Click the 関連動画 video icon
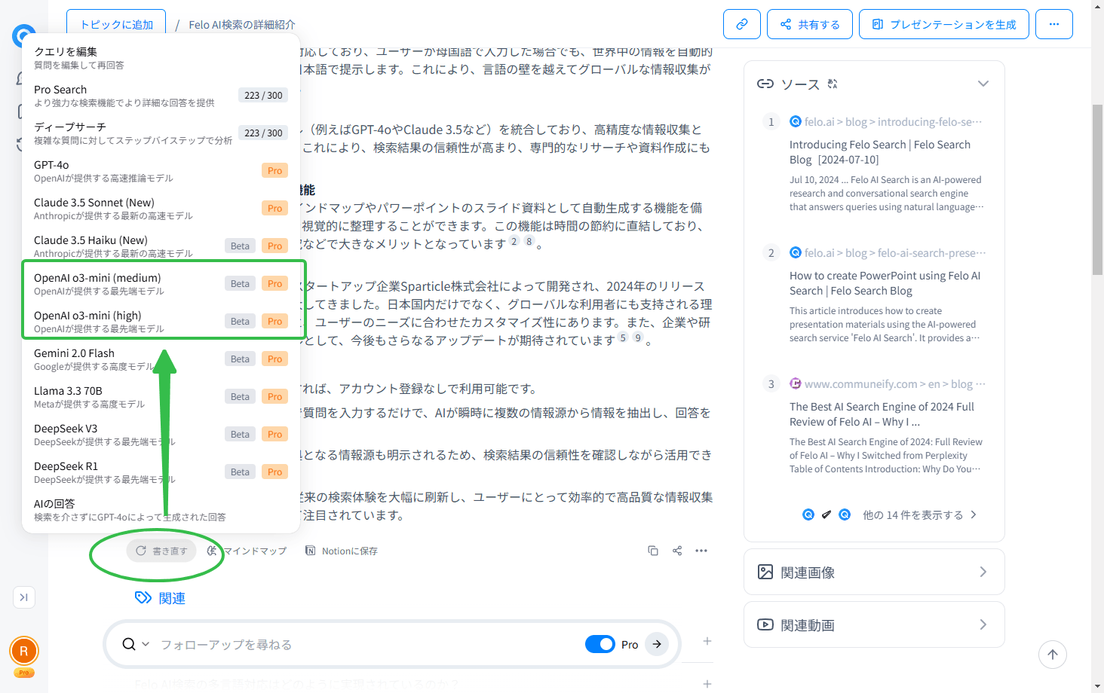 [x=765, y=624]
